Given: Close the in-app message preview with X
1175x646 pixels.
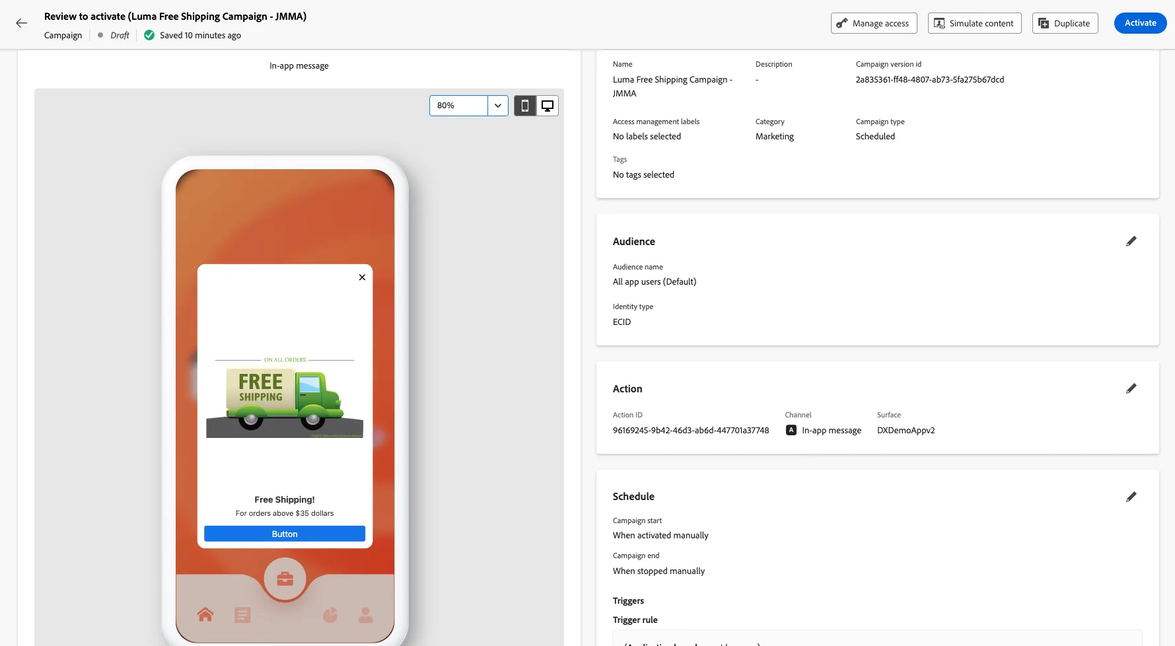Looking at the screenshot, I should coord(362,277).
